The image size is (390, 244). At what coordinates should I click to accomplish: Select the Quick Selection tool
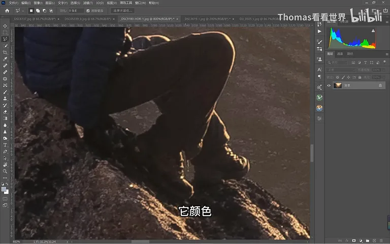(5, 46)
